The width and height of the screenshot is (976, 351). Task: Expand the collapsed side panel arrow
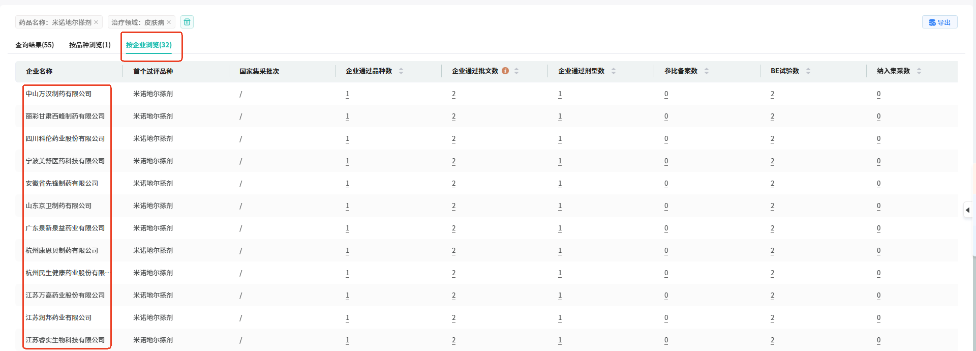point(968,210)
